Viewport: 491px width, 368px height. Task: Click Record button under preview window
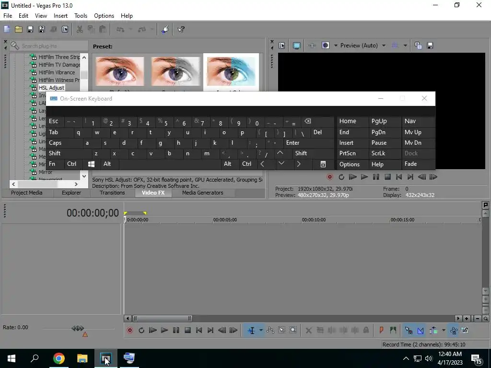(x=329, y=177)
